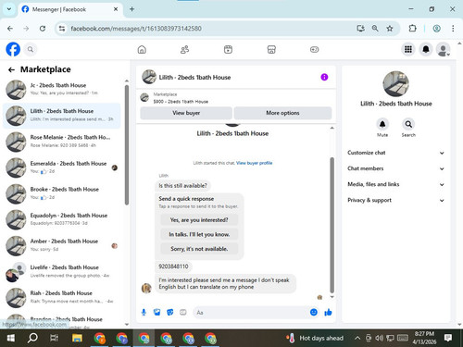
Task: Reload the page with refresh icon
Action: [43, 29]
